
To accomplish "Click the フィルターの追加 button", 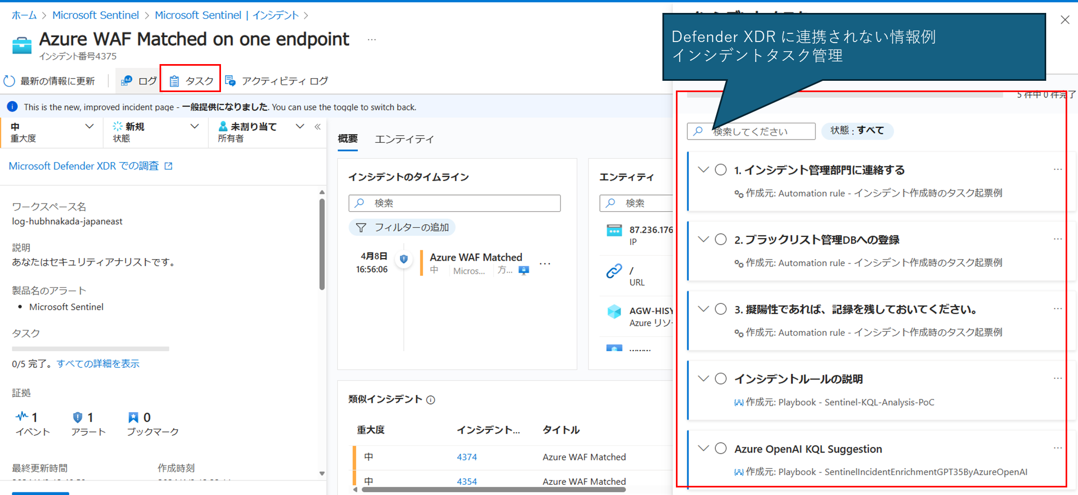I will point(402,228).
